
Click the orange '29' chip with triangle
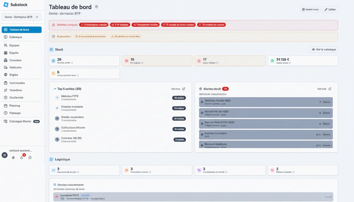(x=125, y=36)
